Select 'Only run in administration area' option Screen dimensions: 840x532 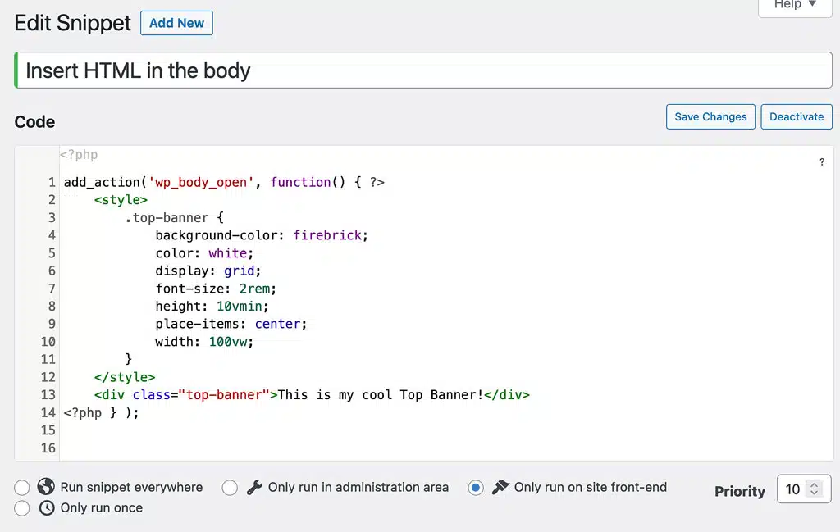click(x=230, y=487)
